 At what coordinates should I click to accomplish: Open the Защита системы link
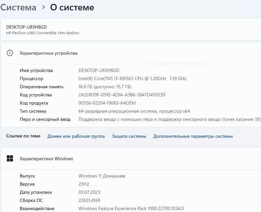129,136
